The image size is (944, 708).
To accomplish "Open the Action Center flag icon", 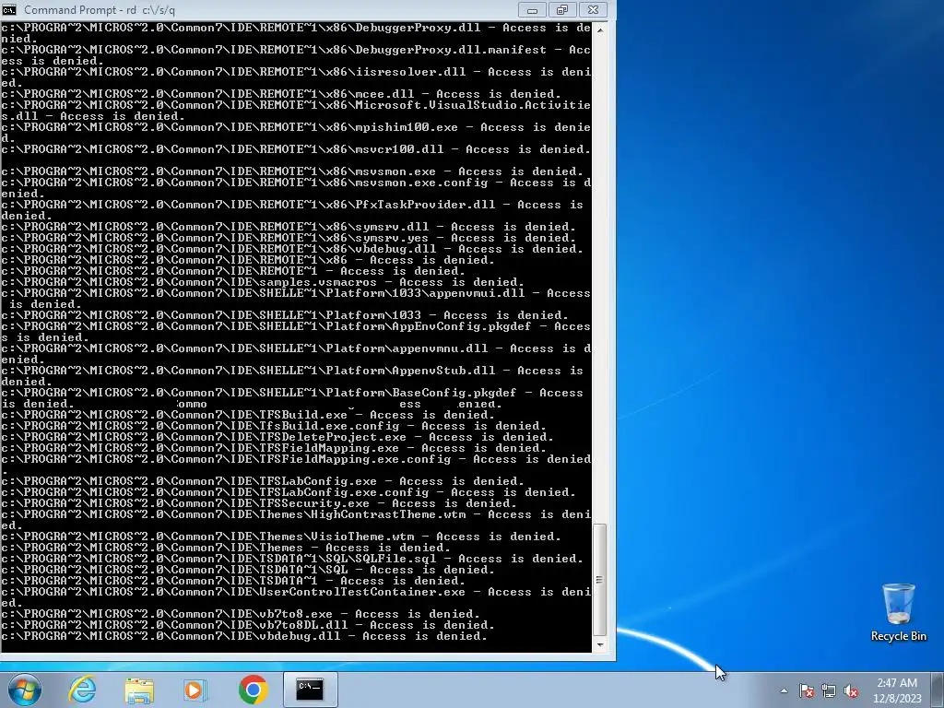I will coord(807,690).
